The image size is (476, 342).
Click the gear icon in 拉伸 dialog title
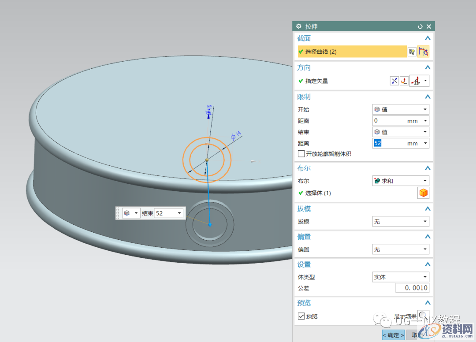pyautogui.click(x=299, y=26)
